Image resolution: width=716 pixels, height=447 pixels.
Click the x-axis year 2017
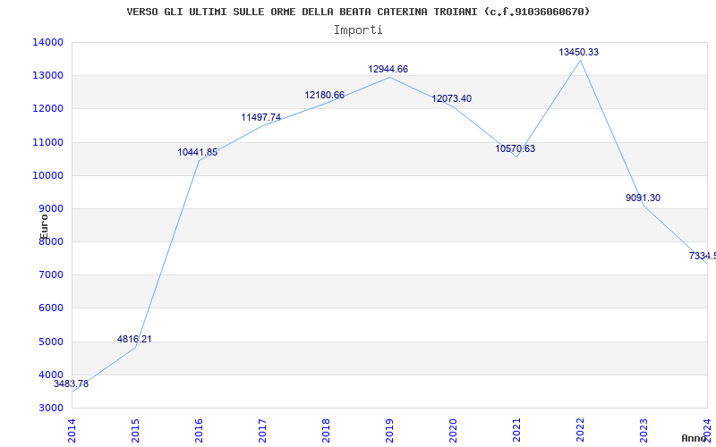pyautogui.click(x=262, y=431)
